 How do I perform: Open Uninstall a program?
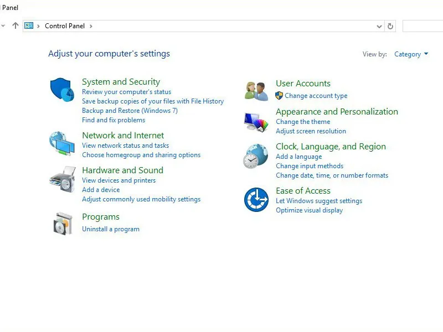click(111, 229)
